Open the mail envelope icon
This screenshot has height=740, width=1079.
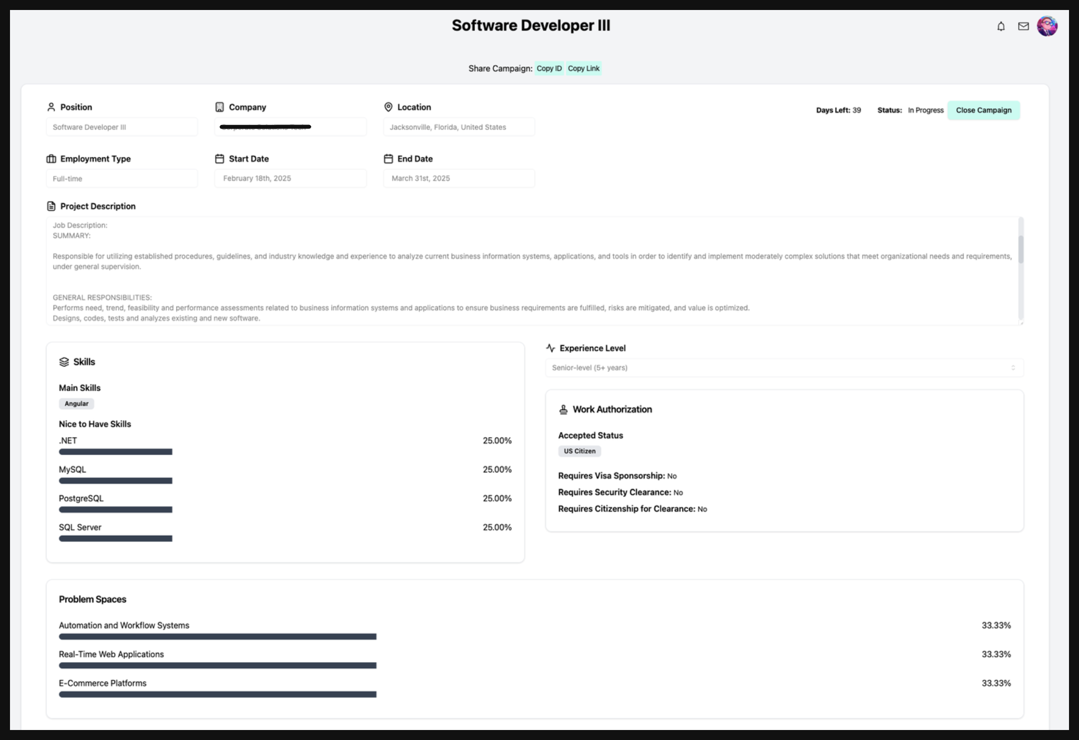click(1023, 26)
